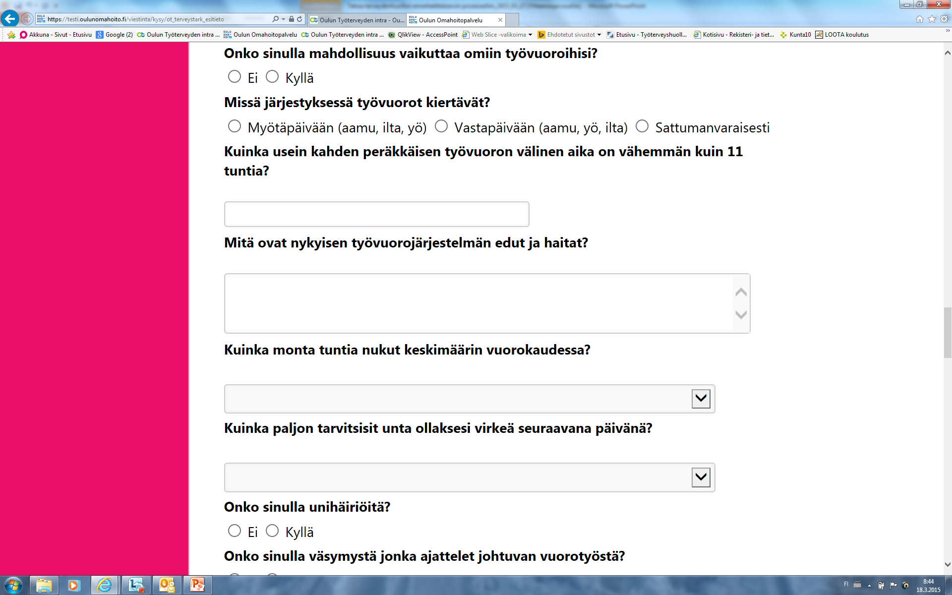Open the Outlook taskbar icon
Viewport: 952px width, 595px height.
(167, 586)
